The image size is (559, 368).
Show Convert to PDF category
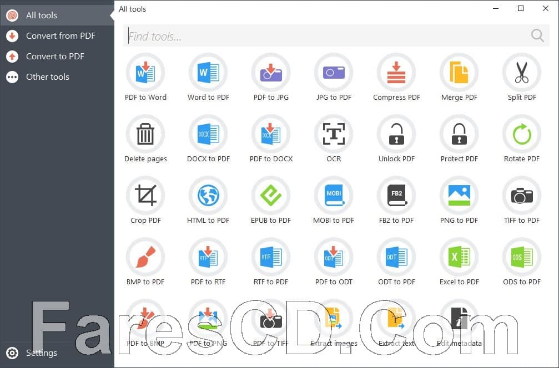click(x=57, y=56)
